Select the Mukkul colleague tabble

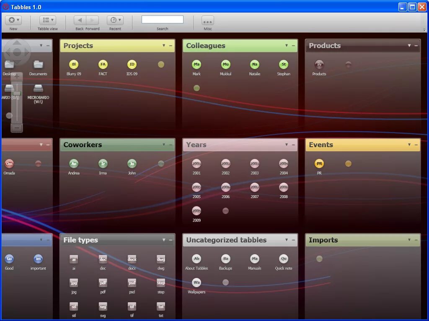pyautogui.click(x=225, y=65)
